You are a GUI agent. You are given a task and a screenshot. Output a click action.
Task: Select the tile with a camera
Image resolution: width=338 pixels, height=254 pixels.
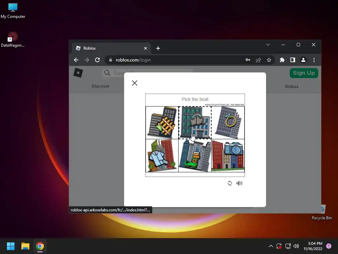point(228,155)
